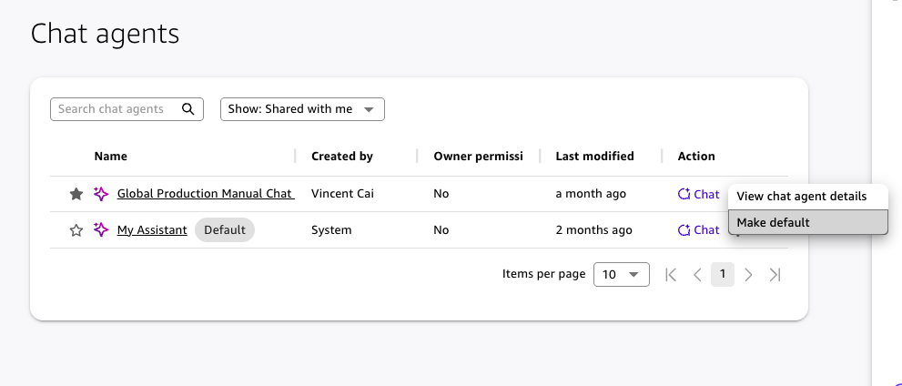The image size is (902, 386).
Task: Open the Items per page dropdown
Action: [x=622, y=274]
